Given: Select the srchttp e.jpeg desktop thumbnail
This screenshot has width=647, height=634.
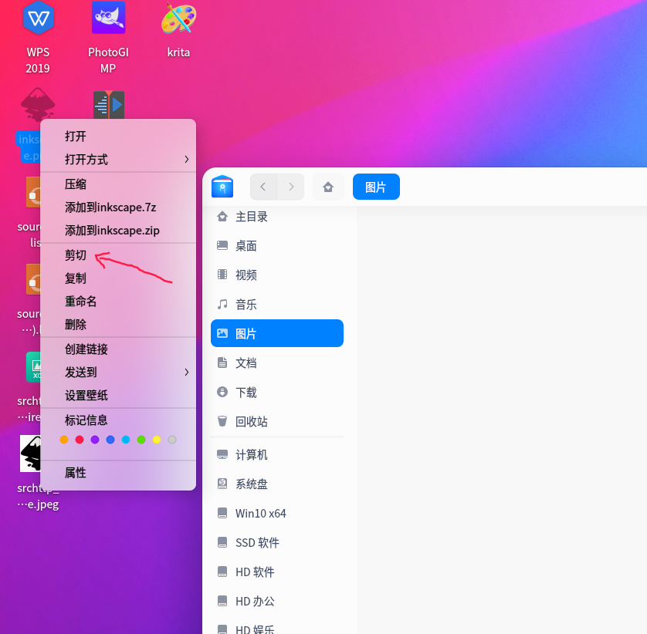Looking at the screenshot, I should pyautogui.click(x=31, y=454).
